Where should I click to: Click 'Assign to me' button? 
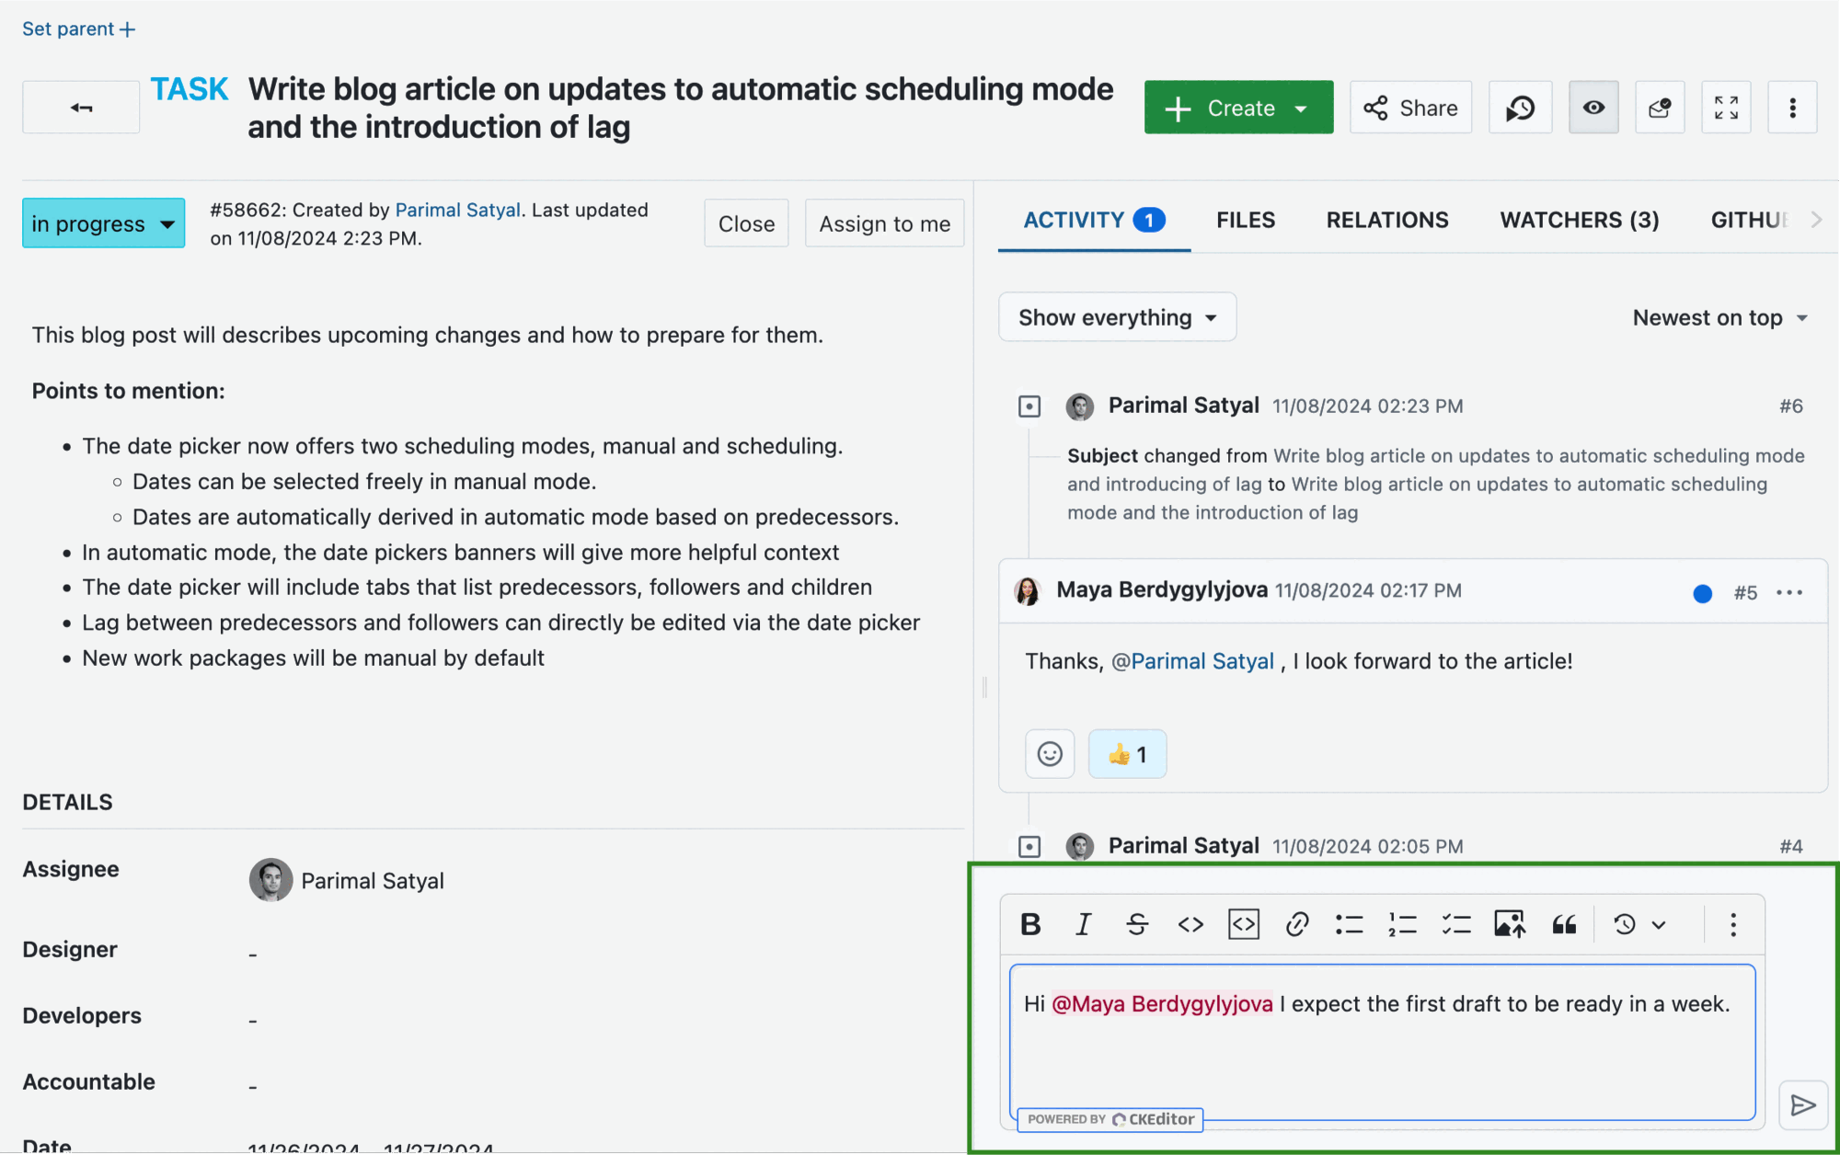[884, 223]
